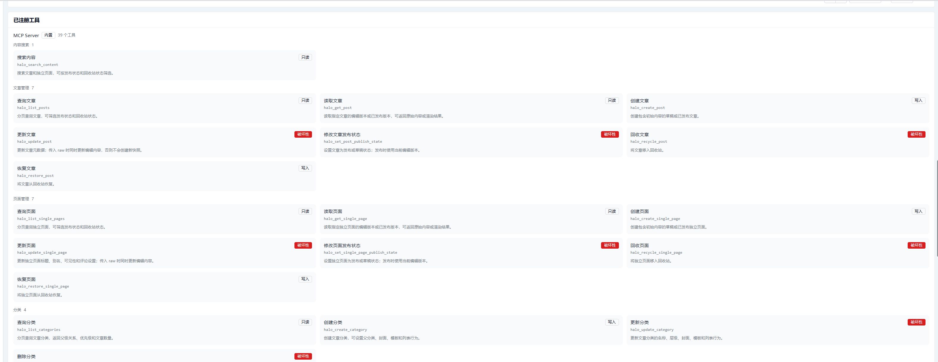Click the 文章管理 category label
938x362 pixels.
click(x=21, y=88)
